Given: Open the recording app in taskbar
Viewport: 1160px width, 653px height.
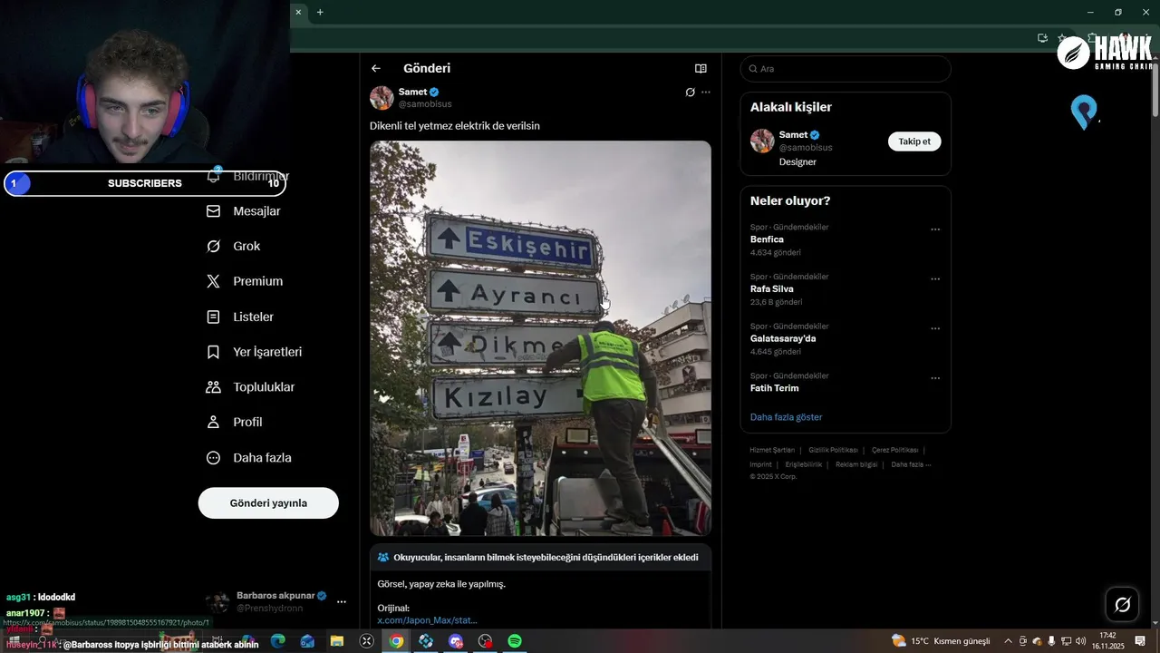Looking at the screenshot, I should (486, 641).
